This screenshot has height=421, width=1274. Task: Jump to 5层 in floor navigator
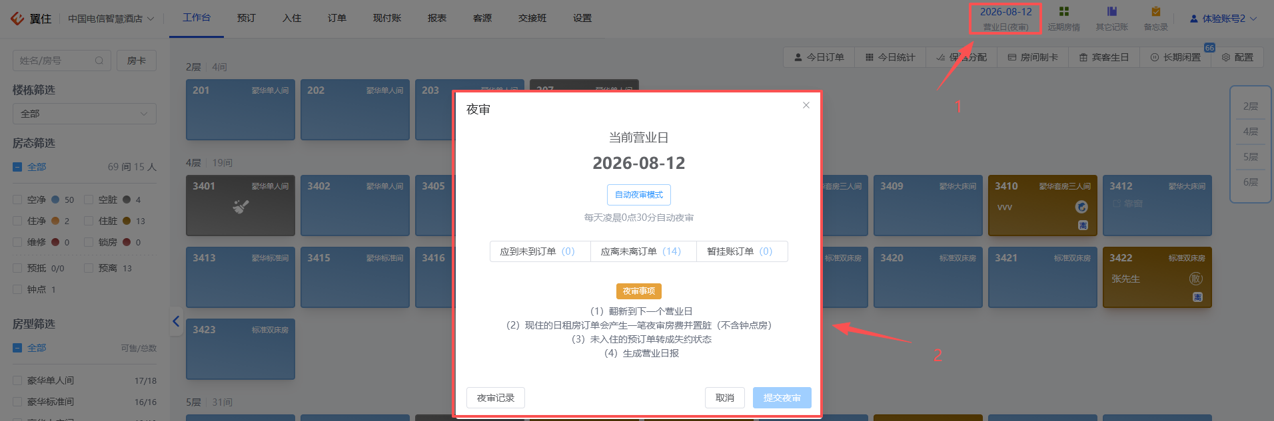click(1251, 157)
